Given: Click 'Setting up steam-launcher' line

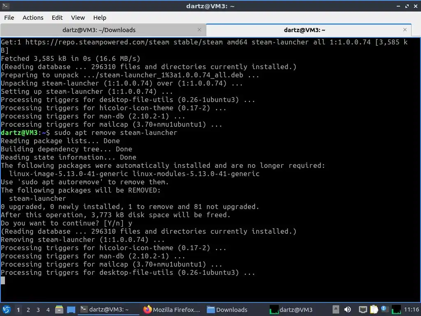Looking at the screenshot, I should (87, 91).
